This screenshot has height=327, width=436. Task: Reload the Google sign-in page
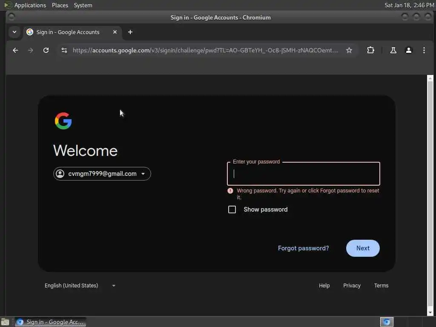(46, 50)
